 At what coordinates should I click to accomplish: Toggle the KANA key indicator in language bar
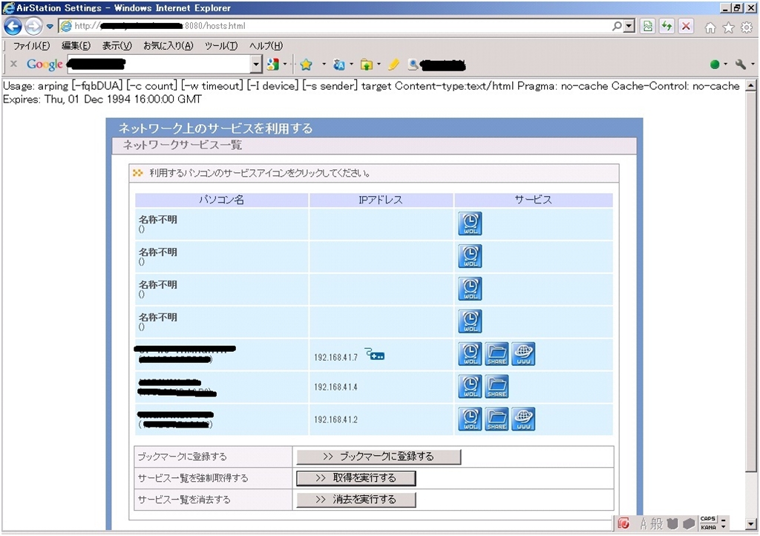coord(708,527)
